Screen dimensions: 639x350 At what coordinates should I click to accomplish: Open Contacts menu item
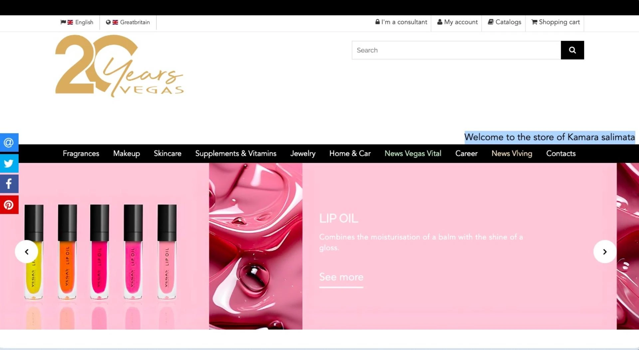[x=561, y=153]
